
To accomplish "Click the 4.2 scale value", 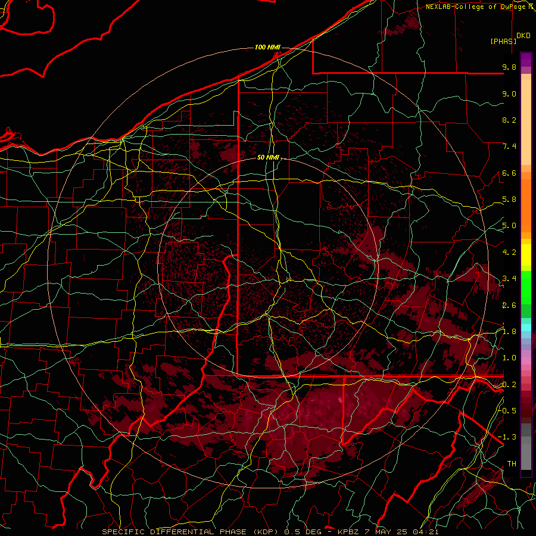I will (x=509, y=253).
